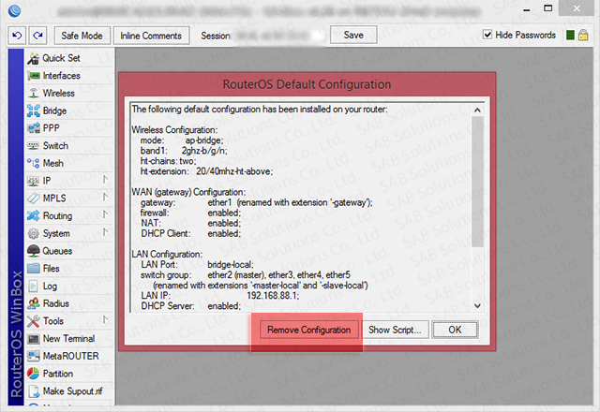The image size is (600, 412).
Task: Open the Switch menu icon
Action: 34,146
